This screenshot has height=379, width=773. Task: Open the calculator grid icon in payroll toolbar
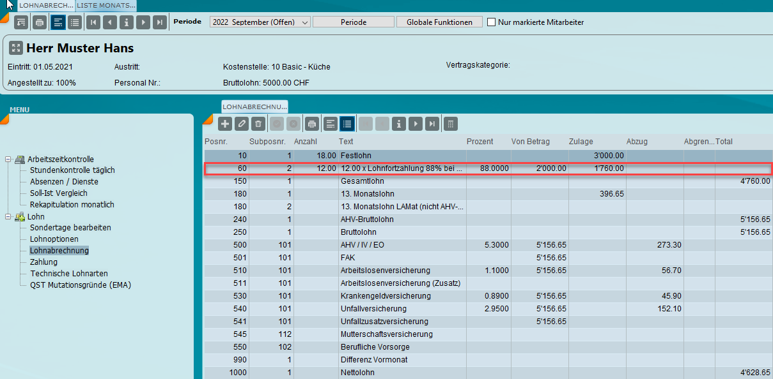point(450,124)
